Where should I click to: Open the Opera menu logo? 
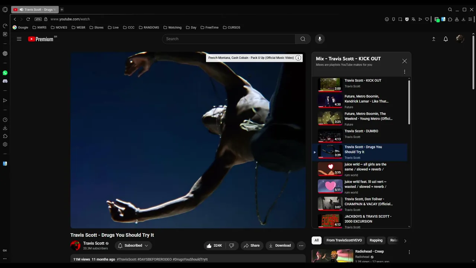(5, 10)
